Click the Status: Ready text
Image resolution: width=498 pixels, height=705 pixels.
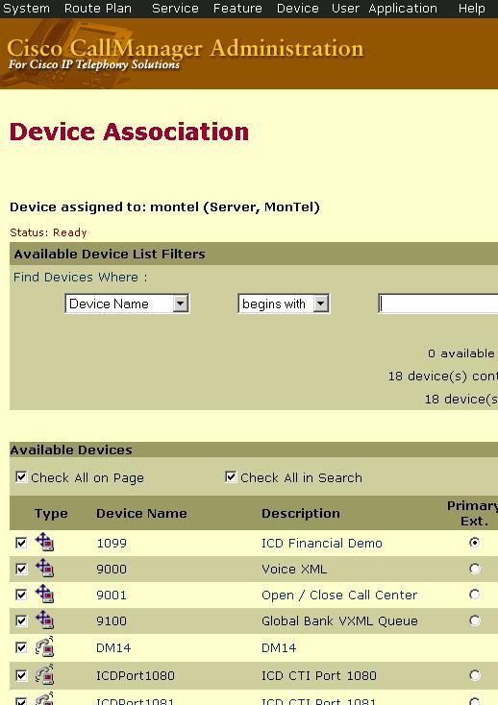[x=48, y=232]
